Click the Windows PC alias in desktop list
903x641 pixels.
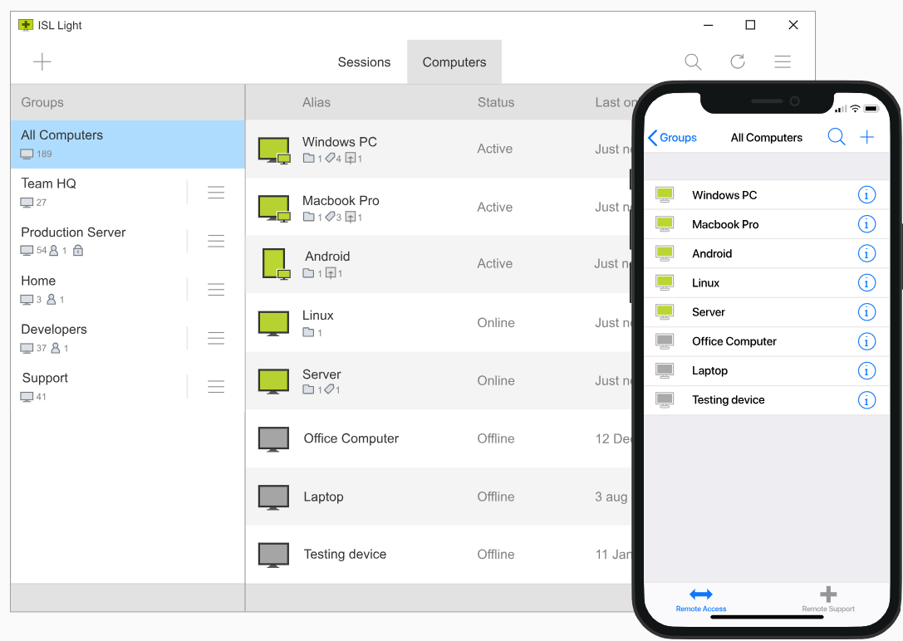340,142
